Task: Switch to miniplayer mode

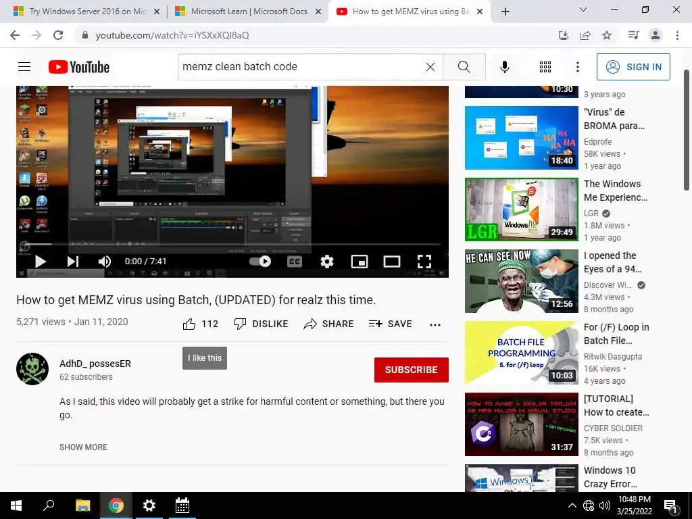Action: coord(360,262)
